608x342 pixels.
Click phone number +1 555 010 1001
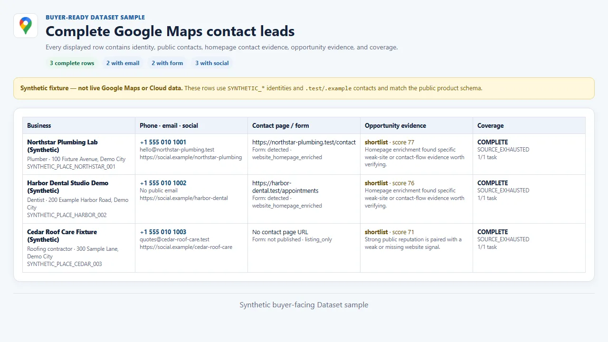click(163, 142)
